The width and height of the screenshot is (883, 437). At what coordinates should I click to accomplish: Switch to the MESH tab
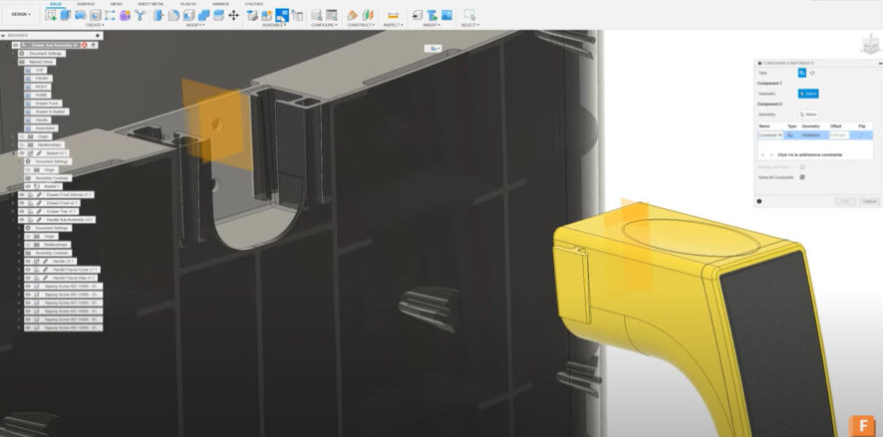pos(116,4)
